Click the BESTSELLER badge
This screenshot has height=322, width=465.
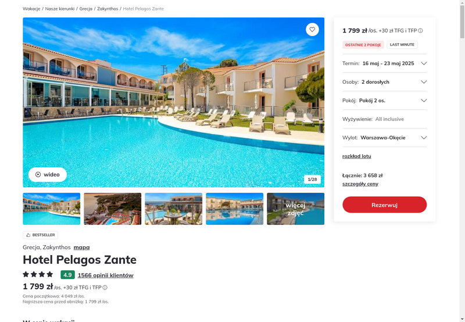pyautogui.click(x=40, y=235)
